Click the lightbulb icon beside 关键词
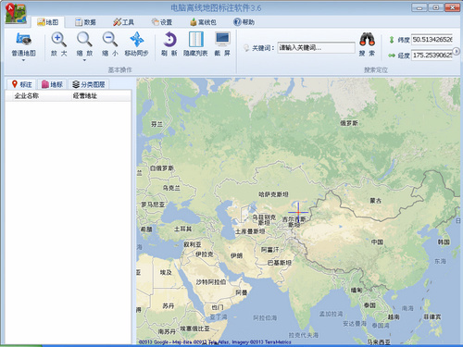The image size is (463, 347). pos(246,48)
